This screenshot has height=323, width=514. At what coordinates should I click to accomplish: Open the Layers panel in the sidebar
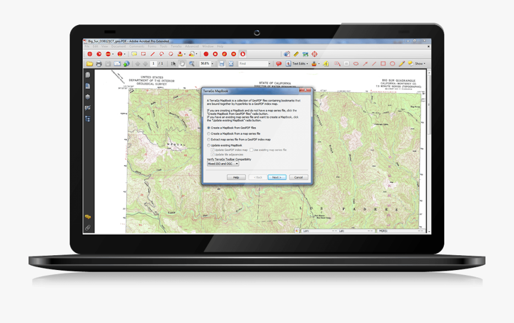coord(88,97)
